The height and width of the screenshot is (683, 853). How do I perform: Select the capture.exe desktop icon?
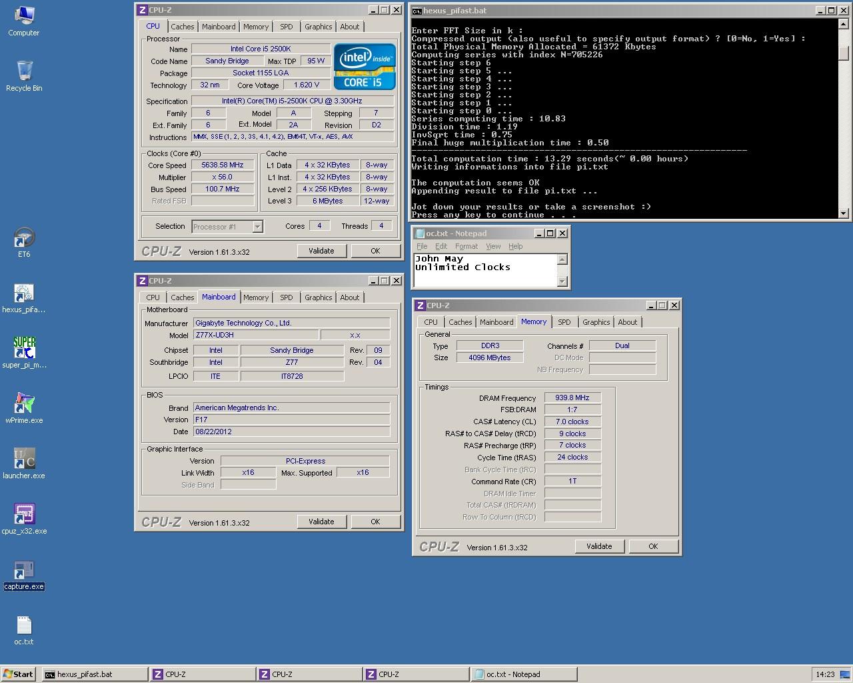tap(24, 575)
